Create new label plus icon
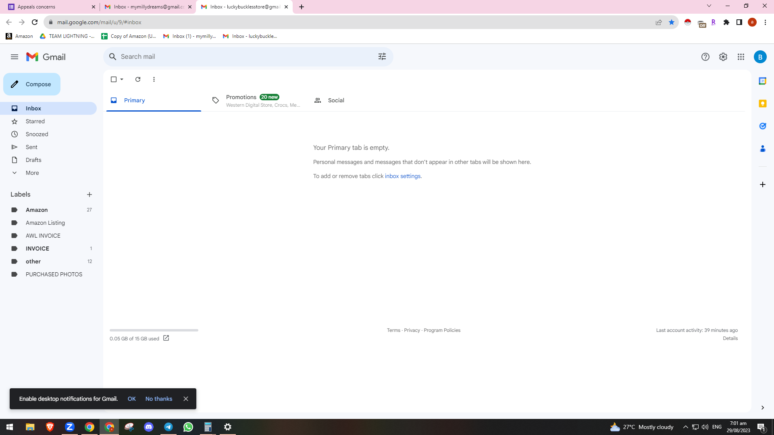Viewport: 774px width, 435px height. (89, 195)
